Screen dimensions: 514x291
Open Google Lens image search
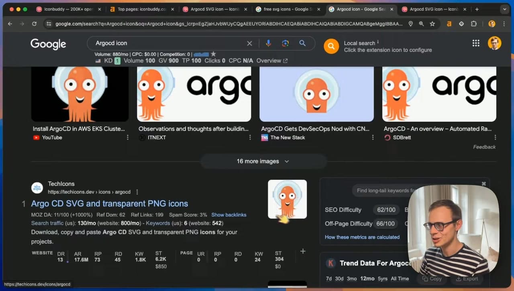(x=285, y=43)
